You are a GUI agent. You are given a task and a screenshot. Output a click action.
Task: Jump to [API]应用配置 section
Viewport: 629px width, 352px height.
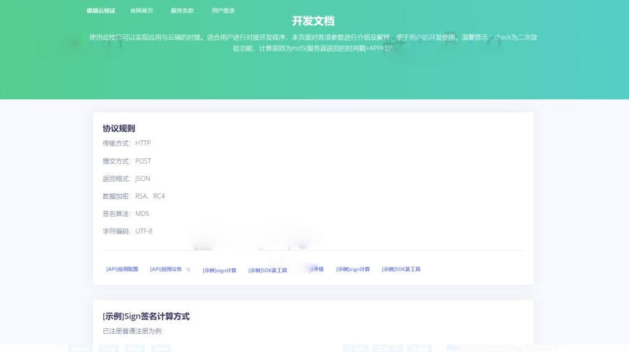point(122,269)
